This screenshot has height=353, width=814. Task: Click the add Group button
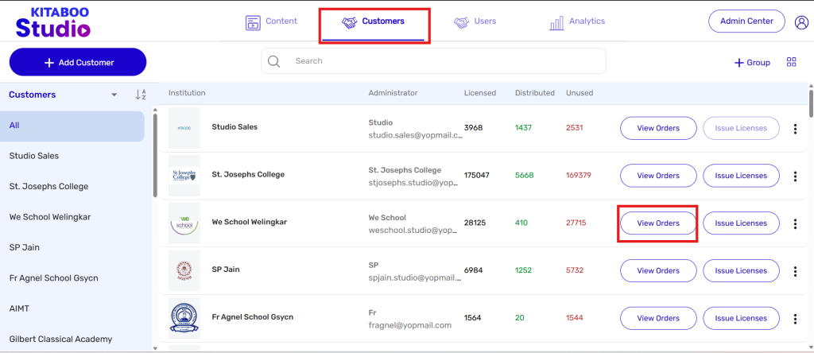click(x=752, y=62)
